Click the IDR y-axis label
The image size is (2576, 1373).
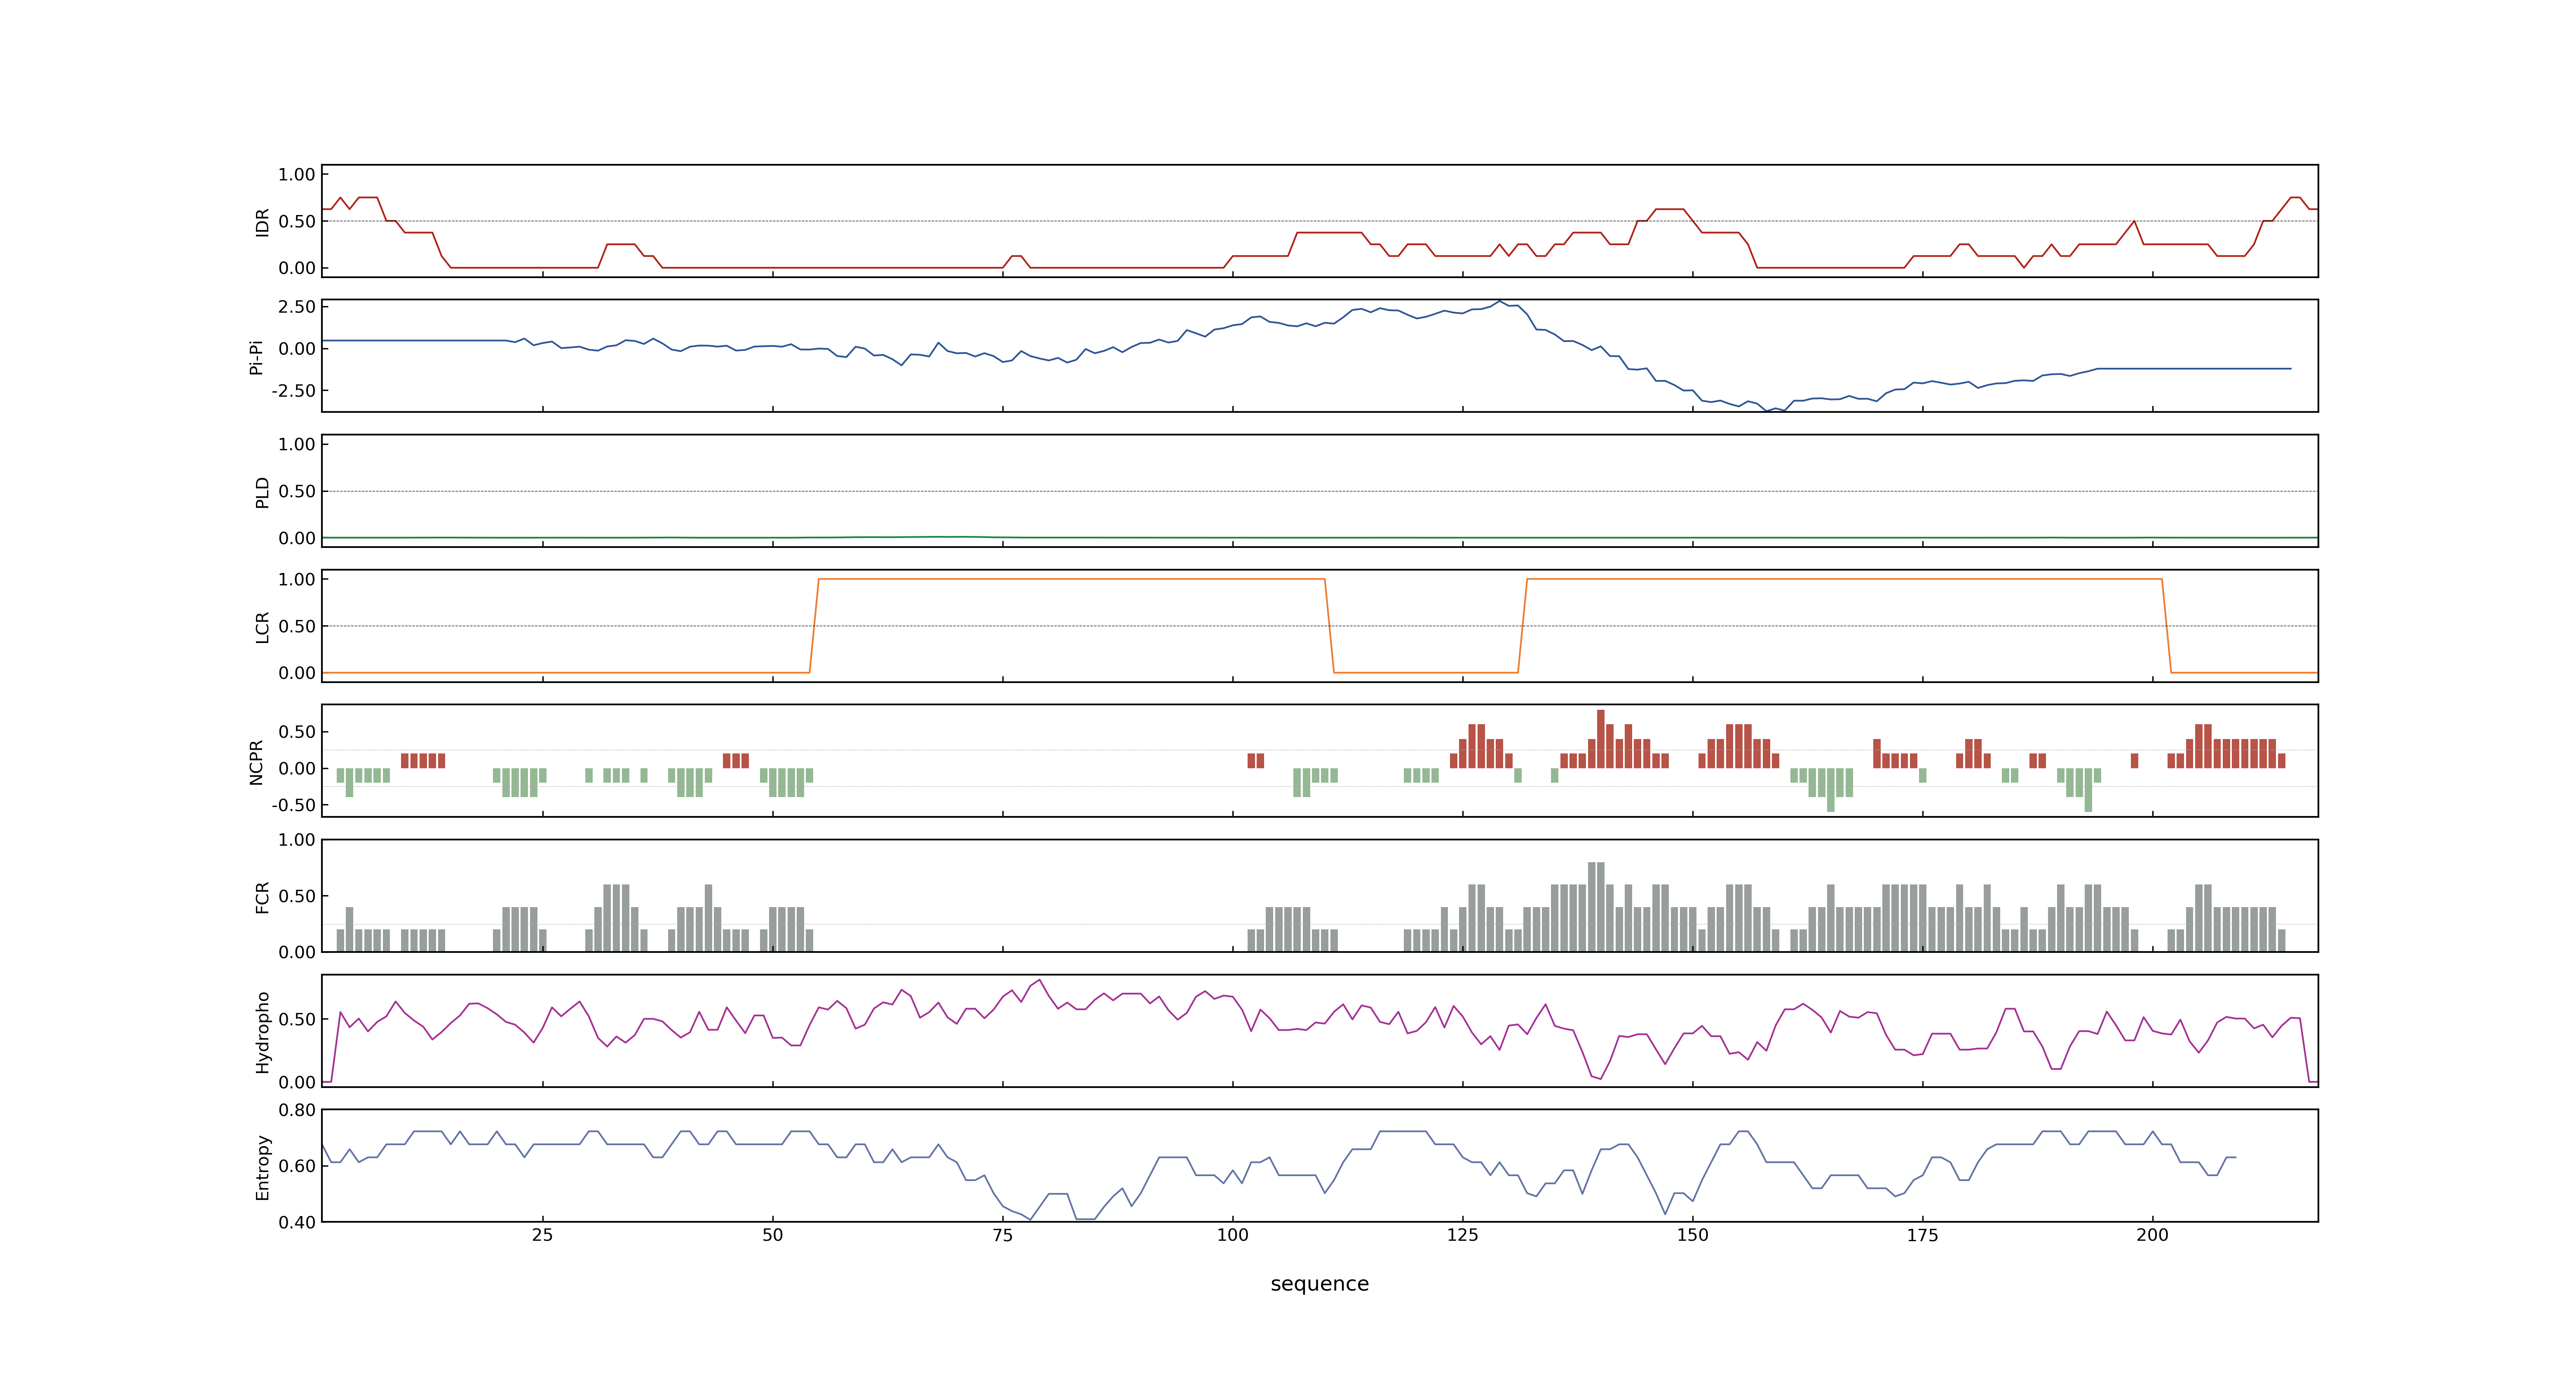262,222
